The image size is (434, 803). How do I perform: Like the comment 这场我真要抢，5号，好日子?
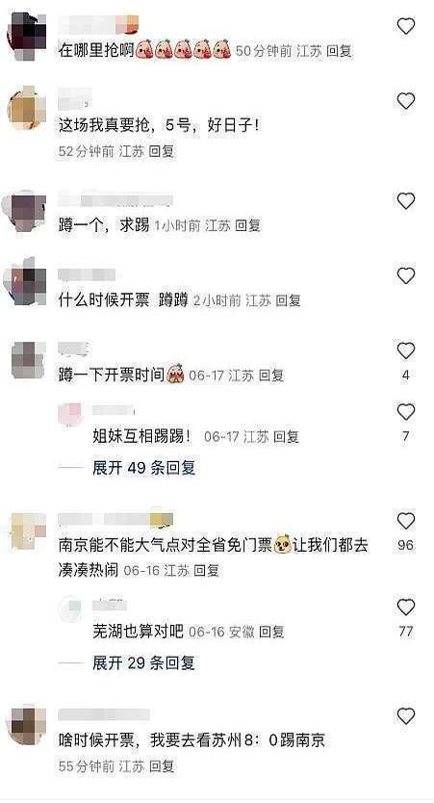[x=405, y=101]
